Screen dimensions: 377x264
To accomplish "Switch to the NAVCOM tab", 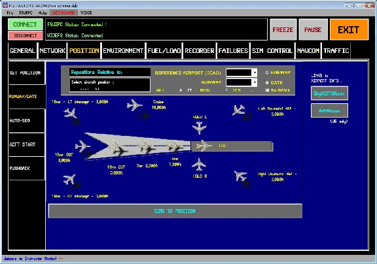I will [308, 50].
